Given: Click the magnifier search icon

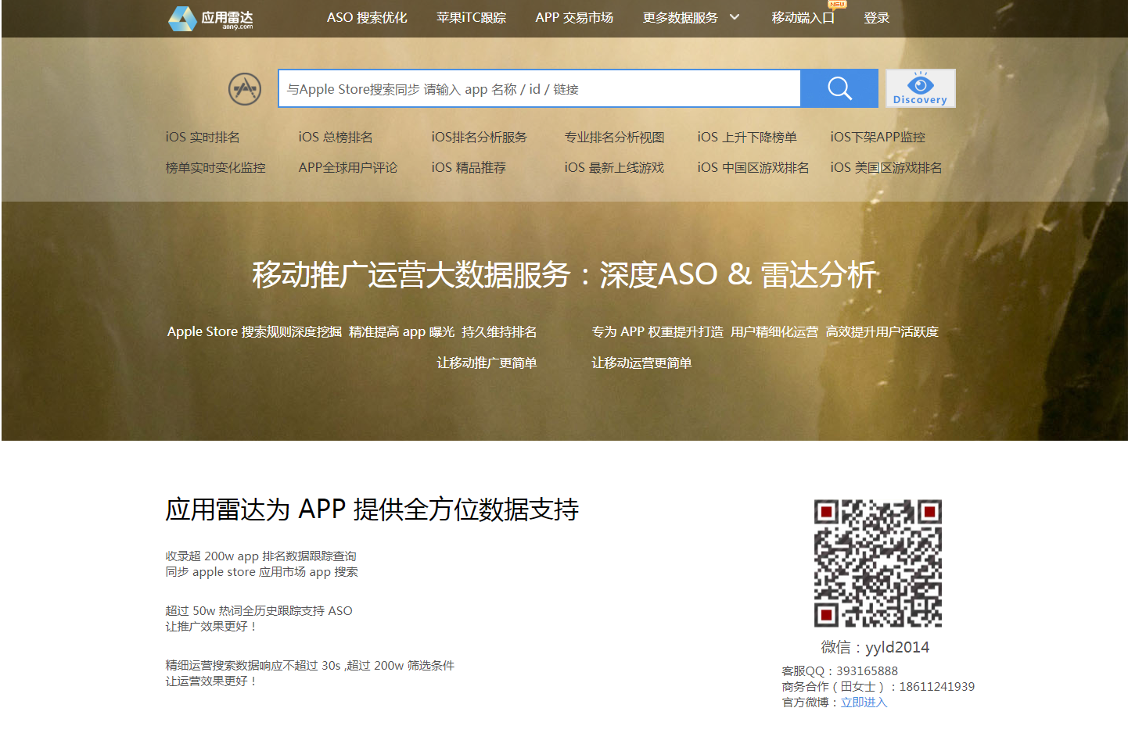Looking at the screenshot, I should 839,88.
